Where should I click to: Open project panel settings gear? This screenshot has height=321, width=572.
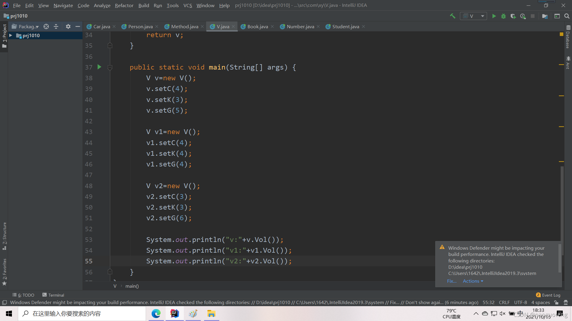[68, 26]
